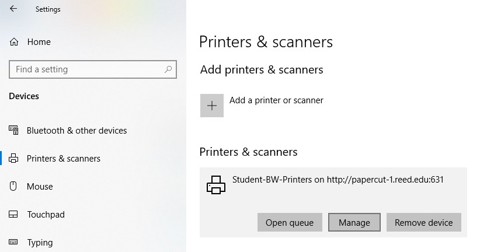
Task: Open the Bluetooth & other devices page
Action: tap(76, 131)
